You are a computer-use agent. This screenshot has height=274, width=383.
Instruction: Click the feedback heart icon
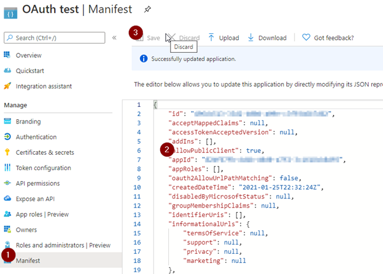tap(306, 37)
